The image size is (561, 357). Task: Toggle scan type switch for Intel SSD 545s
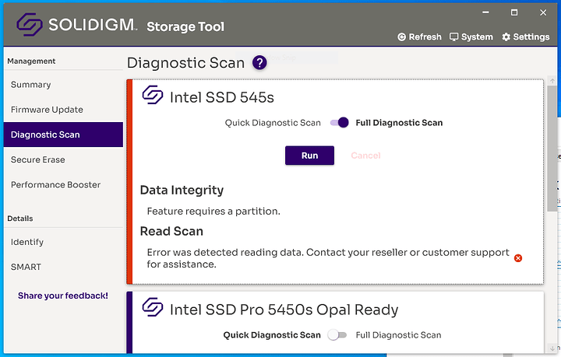339,122
